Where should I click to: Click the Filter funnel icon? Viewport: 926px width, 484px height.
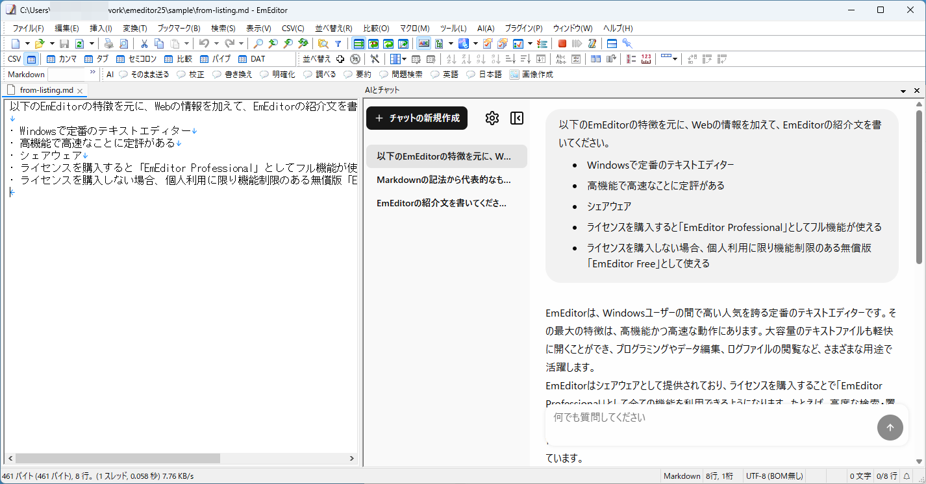point(338,43)
